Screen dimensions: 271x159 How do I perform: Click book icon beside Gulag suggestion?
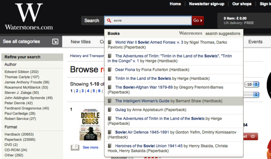pyautogui.click(x=110, y=110)
